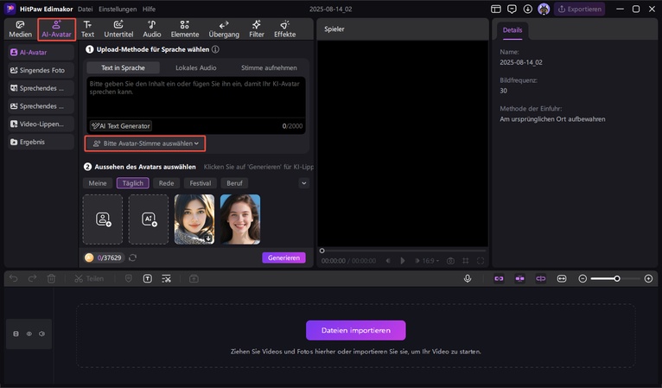The width and height of the screenshot is (662, 388).
Task: Open the Elemente tab
Action: coord(184,29)
